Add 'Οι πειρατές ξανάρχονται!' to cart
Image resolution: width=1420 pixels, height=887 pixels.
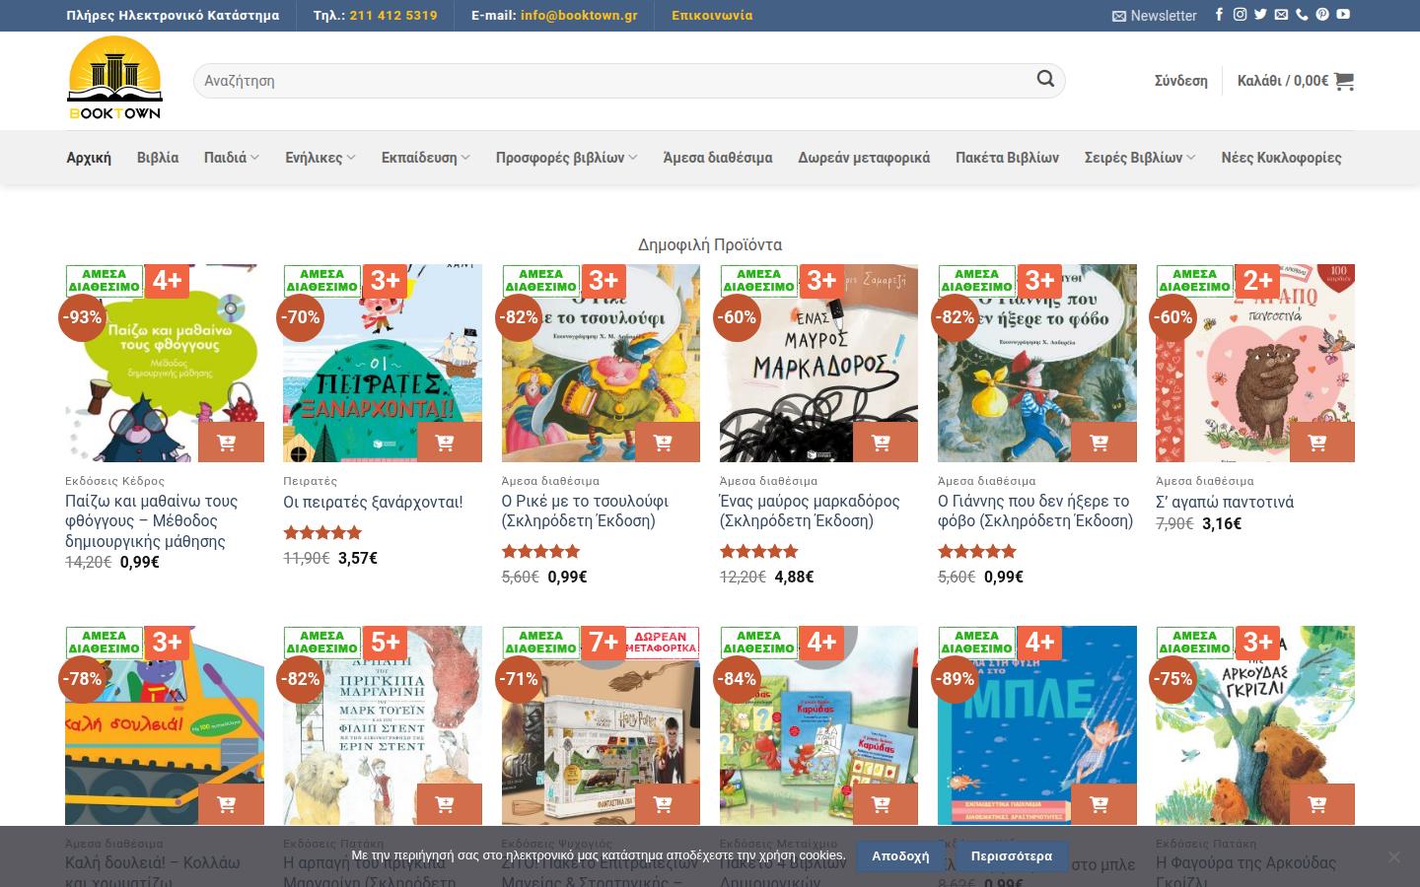(449, 443)
